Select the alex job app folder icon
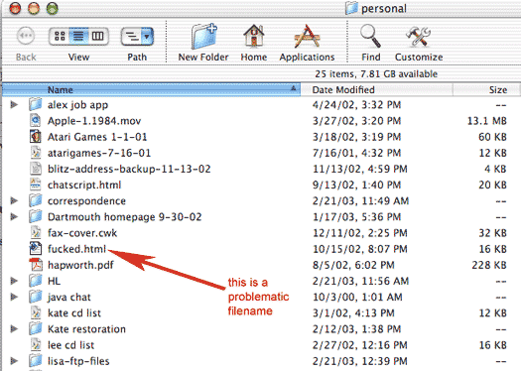This screenshot has height=371, width=521. coord(35,104)
